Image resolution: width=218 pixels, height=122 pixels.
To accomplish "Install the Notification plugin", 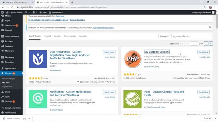I will (x=109, y=92).
